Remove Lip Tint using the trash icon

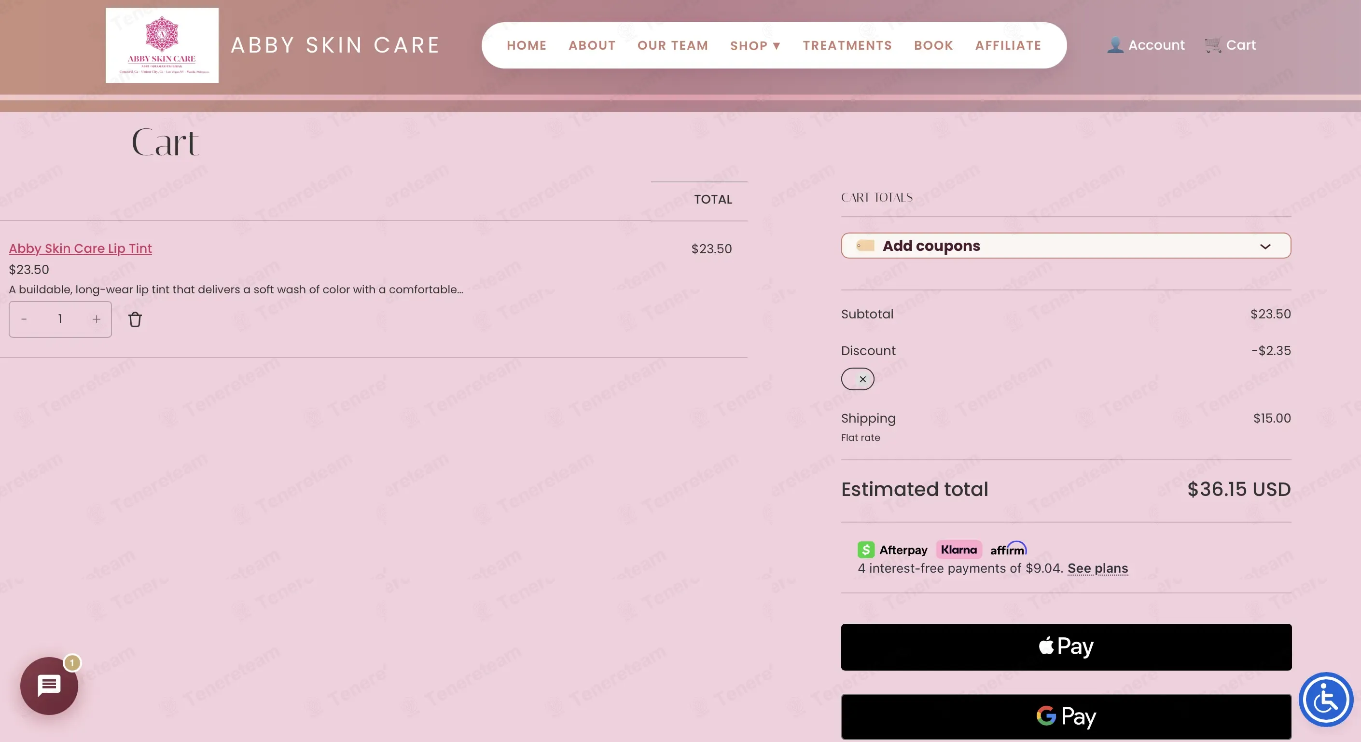pos(135,319)
